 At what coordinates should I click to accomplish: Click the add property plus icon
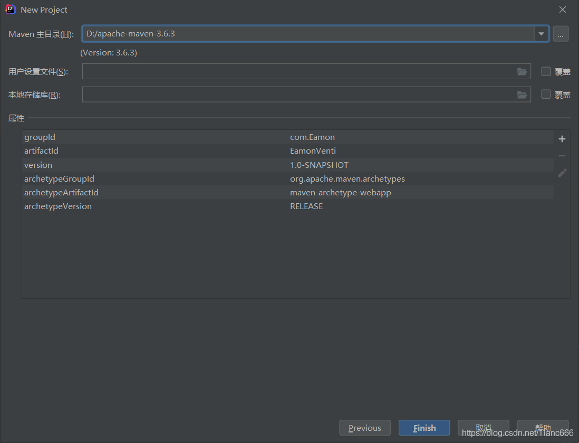coord(562,139)
